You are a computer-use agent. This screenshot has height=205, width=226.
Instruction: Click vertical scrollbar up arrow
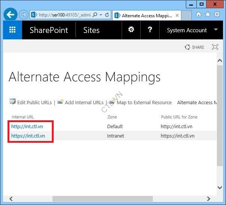(220, 61)
